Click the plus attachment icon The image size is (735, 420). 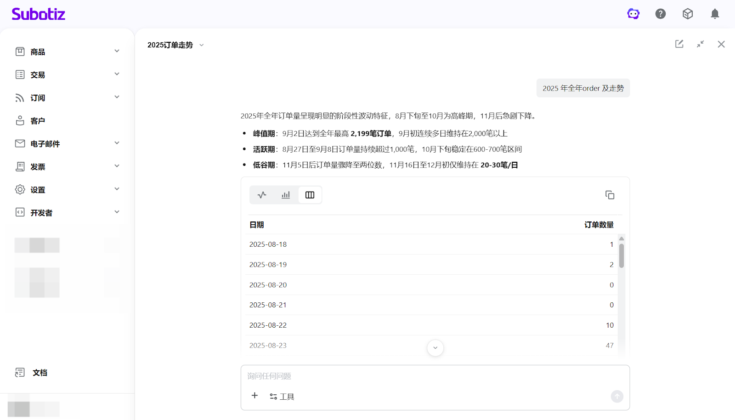(254, 396)
